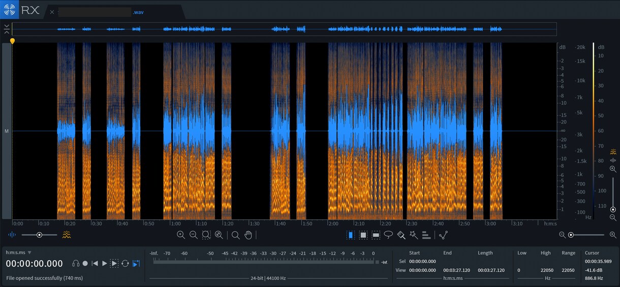Screen dimensions: 620x287
Task: Adjust the vertical zoom slider on right
Action: tap(613, 193)
